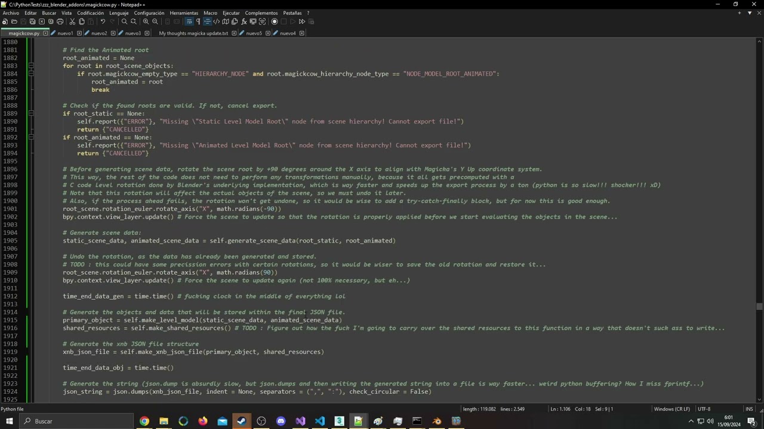Close the magickcow.py tab
The height and width of the screenshot is (429, 764).
45,33
